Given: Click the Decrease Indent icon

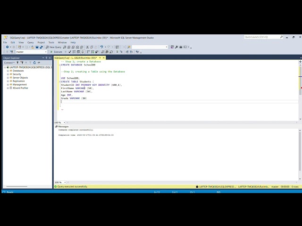Looking at the screenshot, I should (x=127, y=52).
